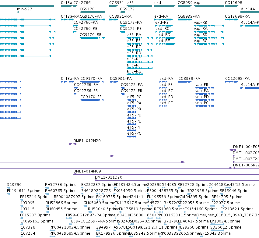Click EST 313796 label
This screenshot has height=238, width=259.
pyautogui.click(x=14, y=185)
